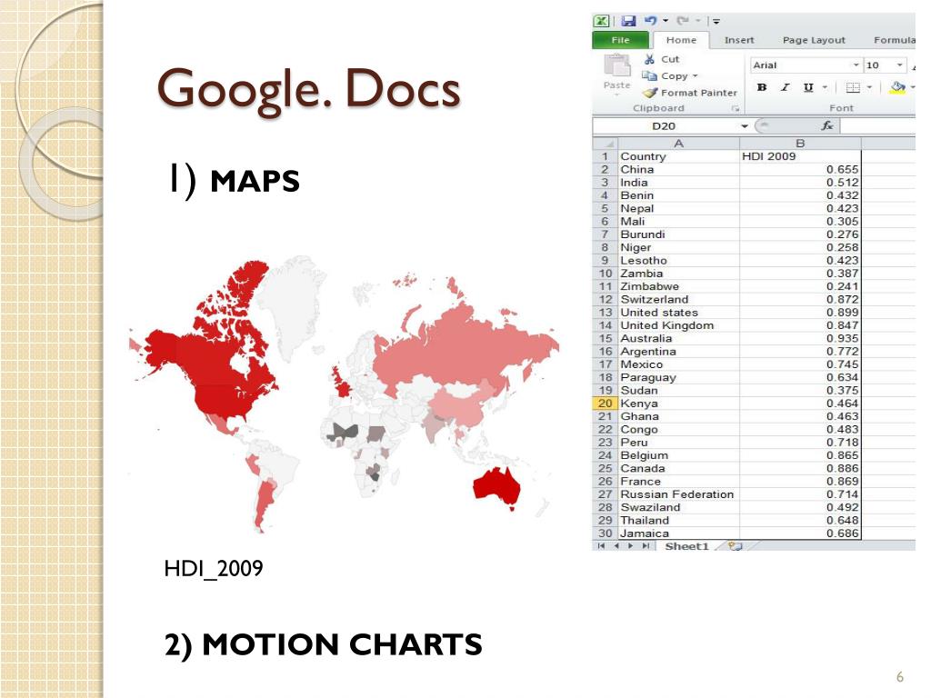This screenshot has width=931, height=698.
Task: Open the Formulas ribbon tab
Action: (x=895, y=40)
